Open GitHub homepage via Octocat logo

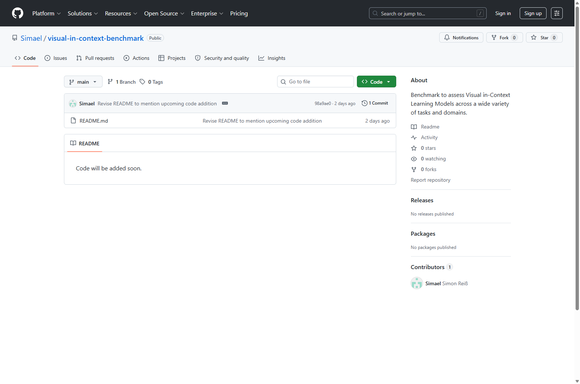(x=18, y=13)
